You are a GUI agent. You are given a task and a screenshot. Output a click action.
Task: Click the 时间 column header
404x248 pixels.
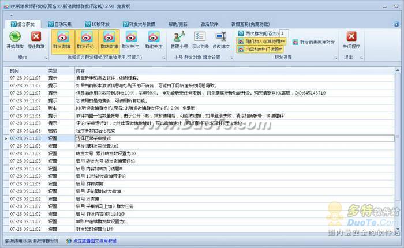tap(28, 70)
